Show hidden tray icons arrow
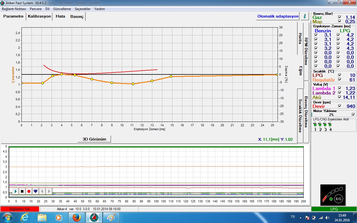 click(x=300, y=217)
